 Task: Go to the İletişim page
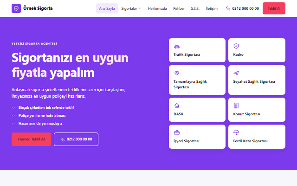pos(212,8)
